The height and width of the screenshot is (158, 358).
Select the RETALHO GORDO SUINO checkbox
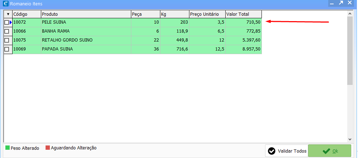pyautogui.click(x=6, y=40)
